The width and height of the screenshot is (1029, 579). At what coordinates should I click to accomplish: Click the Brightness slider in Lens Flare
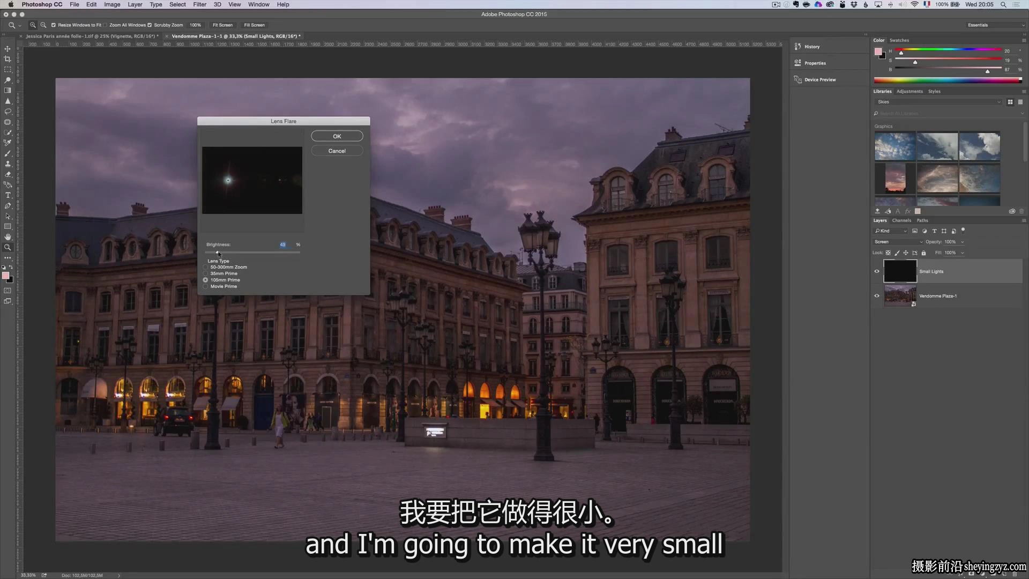click(x=252, y=252)
